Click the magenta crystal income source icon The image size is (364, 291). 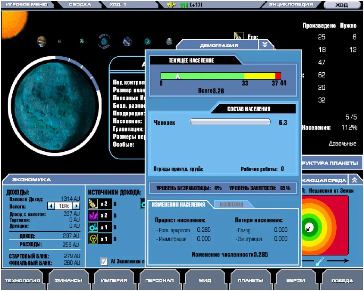coord(93,216)
